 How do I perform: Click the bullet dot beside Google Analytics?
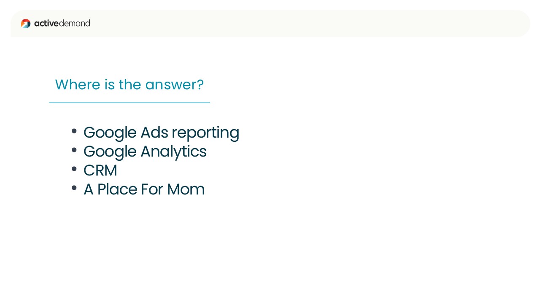74,150
